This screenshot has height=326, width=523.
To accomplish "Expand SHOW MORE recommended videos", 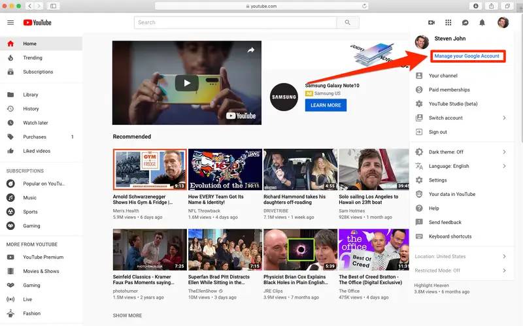I will pos(127,316).
